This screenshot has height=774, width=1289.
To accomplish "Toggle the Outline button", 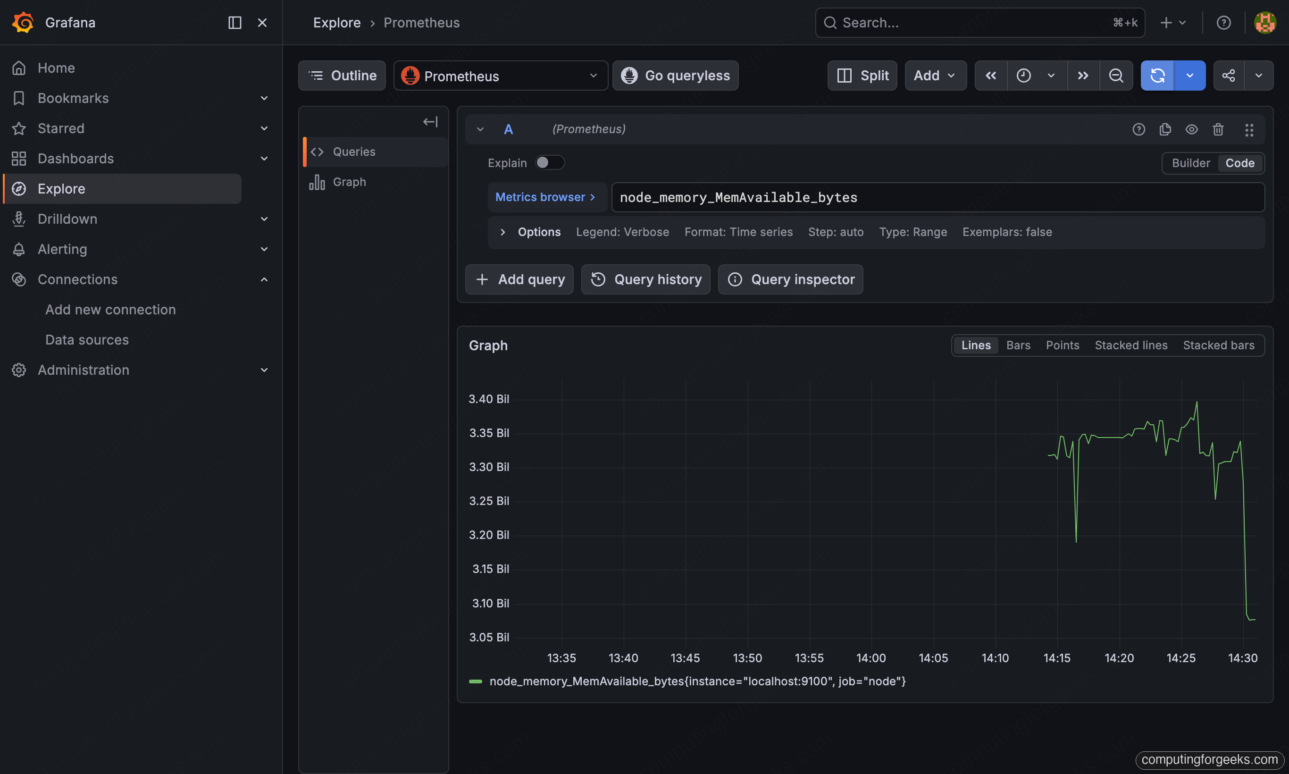I will pos(342,76).
